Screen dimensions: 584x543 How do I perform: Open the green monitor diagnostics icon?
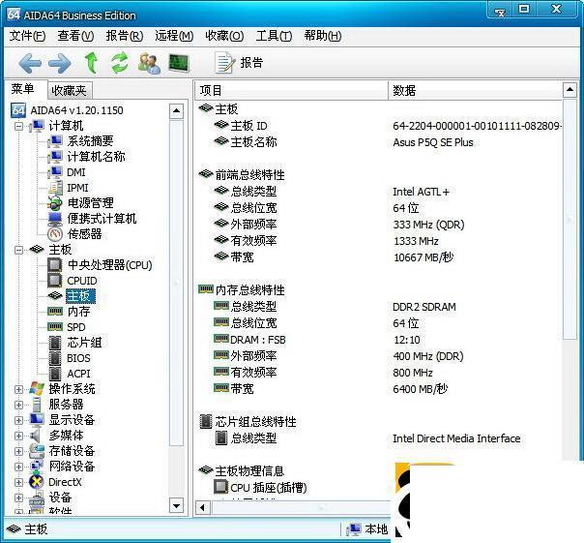point(179,63)
